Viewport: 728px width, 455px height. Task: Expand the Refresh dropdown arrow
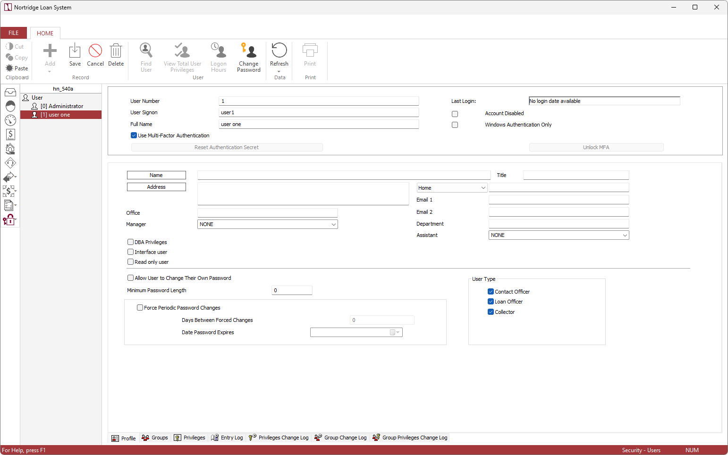[x=279, y=72]
